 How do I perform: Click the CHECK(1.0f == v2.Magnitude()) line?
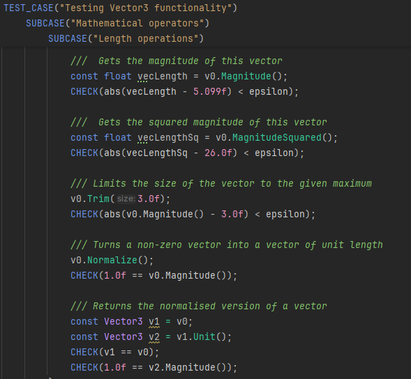(154, 367)
